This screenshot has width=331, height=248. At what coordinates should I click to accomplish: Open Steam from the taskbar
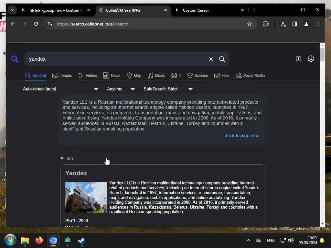81,240
